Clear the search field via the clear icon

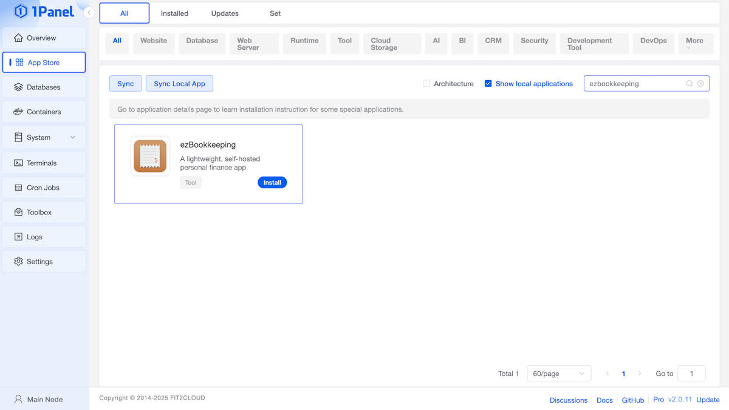click(x=701, y=83)
